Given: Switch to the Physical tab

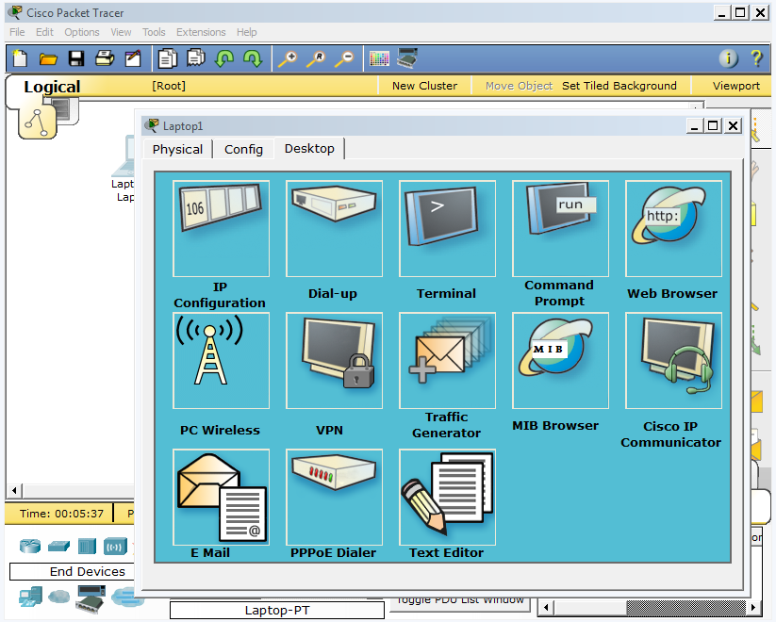Looking at the screenshot, I should tap(177, 150).
